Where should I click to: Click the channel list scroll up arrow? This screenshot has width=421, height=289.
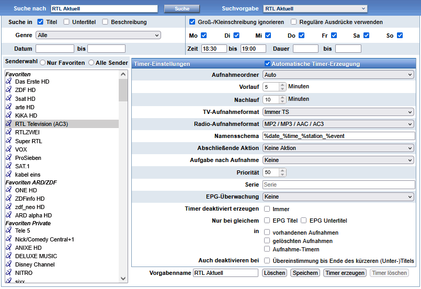(123, 74)
